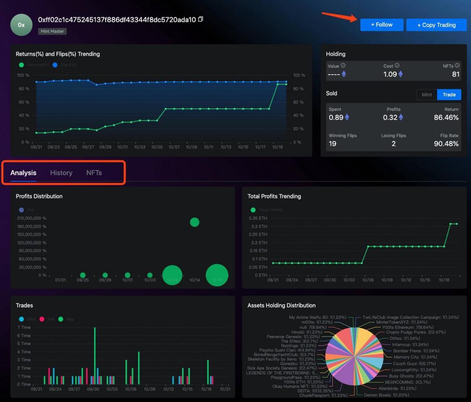471x402 pixels.
Task: Select the Trade option in Sold panel
Action: pyautogui.click(x=449, y=95)
